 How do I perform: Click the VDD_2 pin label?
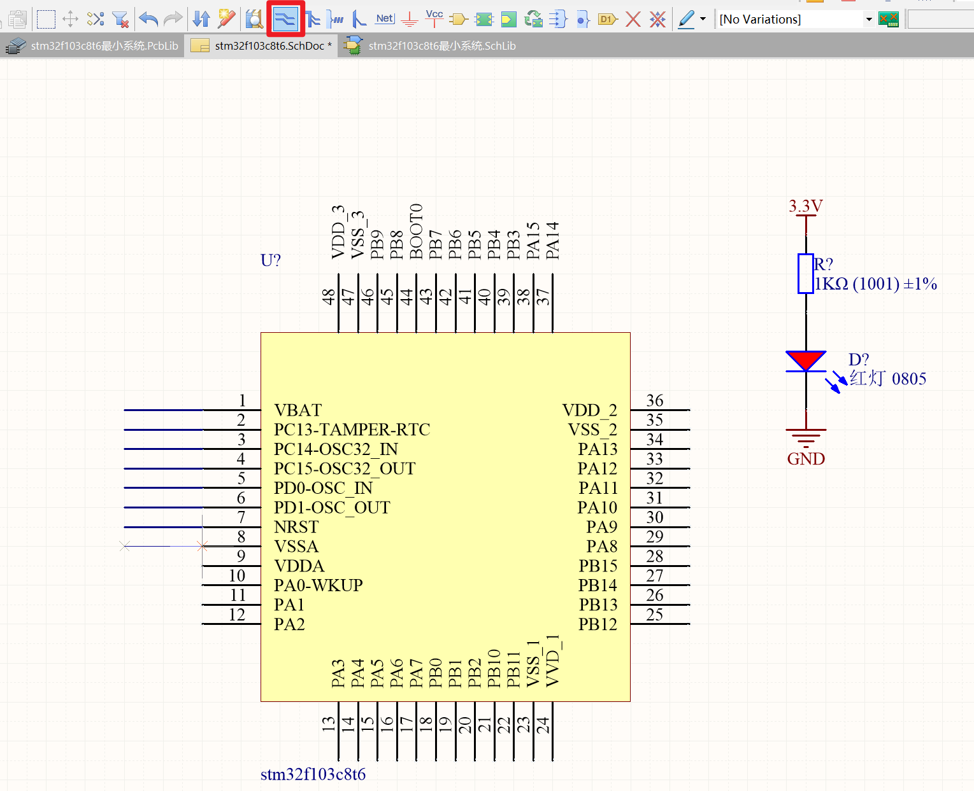click(590, 410)
